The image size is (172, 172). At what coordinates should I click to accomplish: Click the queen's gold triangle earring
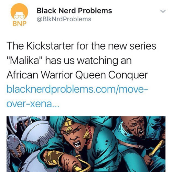tap(87, 135)
